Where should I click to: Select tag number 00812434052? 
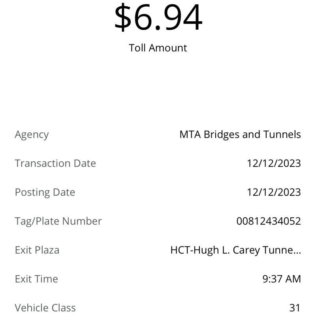pos(269,221)
